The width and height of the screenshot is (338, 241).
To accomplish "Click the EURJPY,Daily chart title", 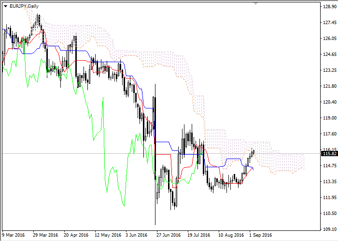I will [24, 6].
